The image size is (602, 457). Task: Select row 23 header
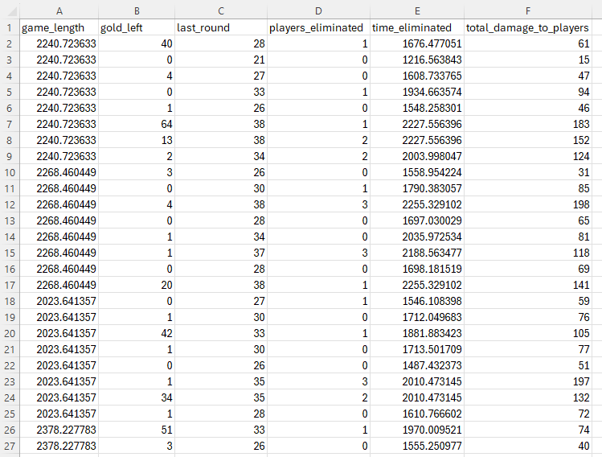click(x=10, y=381)
